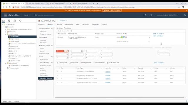Viewport: 188px width, 105px height.
Task: Click cache disk icon in bay 0
Action: 67,51
